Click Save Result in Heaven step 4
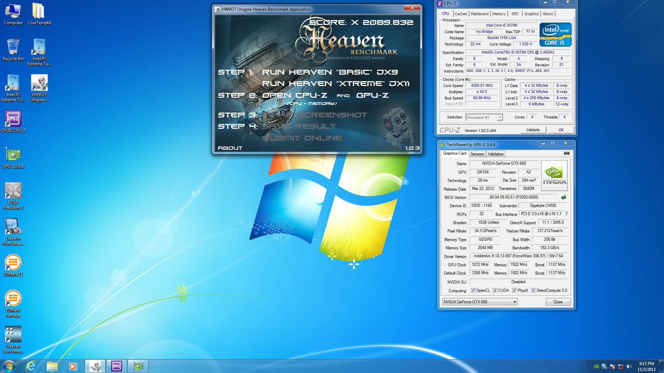664x373 pixels. pyautogui.click(x=299, y=126)
